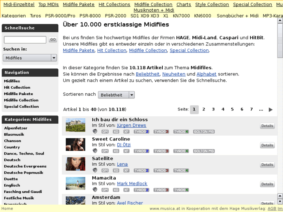Open artist link DJ Ötzi
The width and height of the screenshot is (283, 212).
coord(124,145)
